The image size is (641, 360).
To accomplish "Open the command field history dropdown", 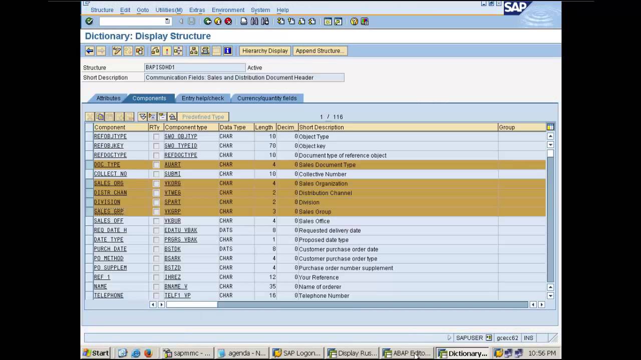I will pos(167,21).
